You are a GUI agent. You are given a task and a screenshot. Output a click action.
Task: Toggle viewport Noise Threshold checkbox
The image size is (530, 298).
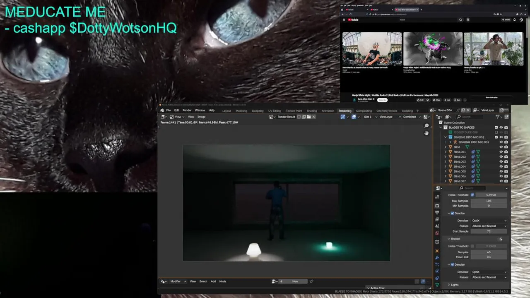pos(472,195)
